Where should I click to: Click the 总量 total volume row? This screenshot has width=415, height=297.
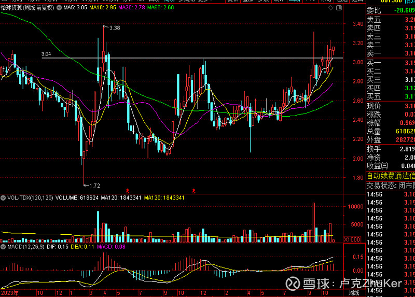[x=391, y=132]
